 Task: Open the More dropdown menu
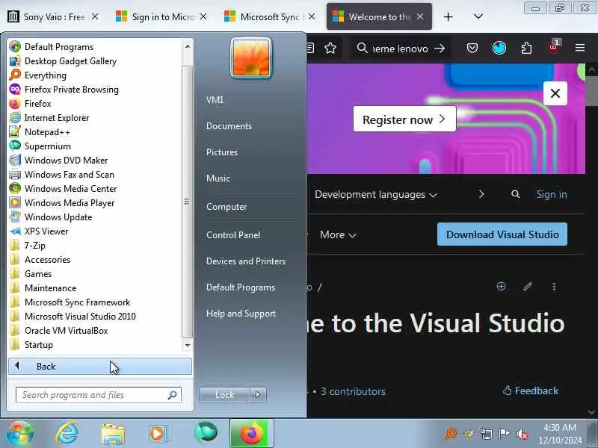coord(338,234)
